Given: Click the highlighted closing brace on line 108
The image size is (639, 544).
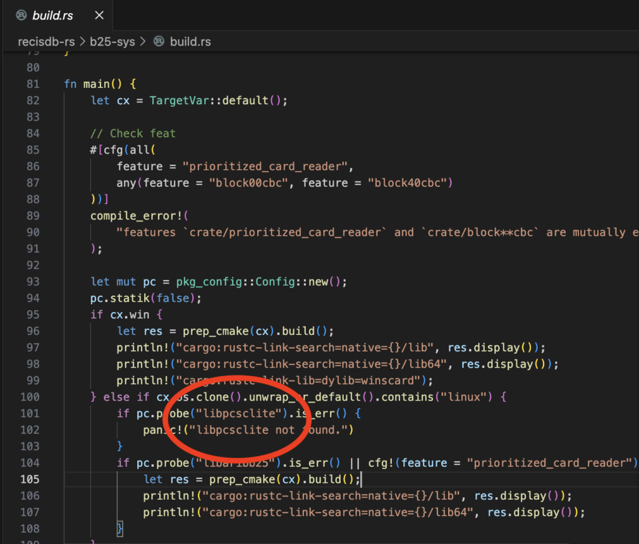Looking at the screenshot, I should click(120, 528).
